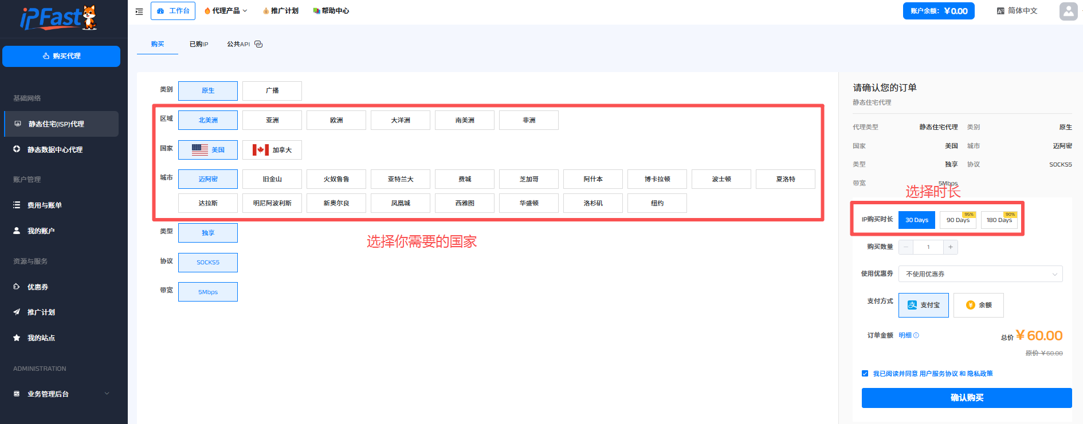This screenshot has width=1083, height=424.
Task: Expand 业务管理后台 in the sidebar
Action: tap(61, 394)
